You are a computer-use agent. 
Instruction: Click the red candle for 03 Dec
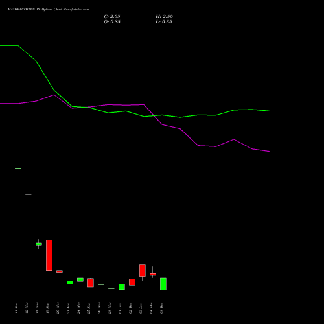143,270
